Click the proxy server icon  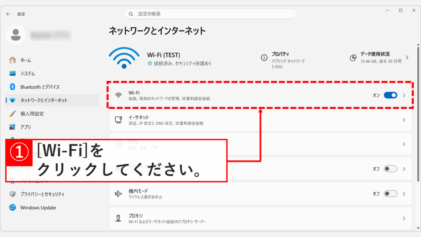point(118,218)
